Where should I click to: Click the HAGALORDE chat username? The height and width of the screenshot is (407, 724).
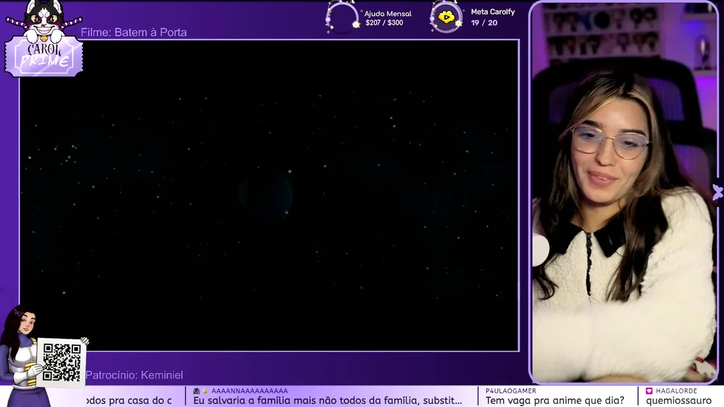tap(676, 391)
